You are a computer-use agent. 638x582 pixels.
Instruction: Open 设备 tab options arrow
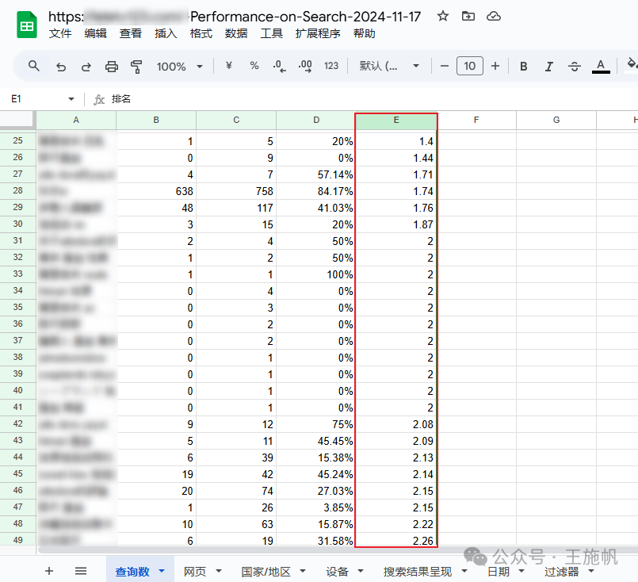[361, 571]
